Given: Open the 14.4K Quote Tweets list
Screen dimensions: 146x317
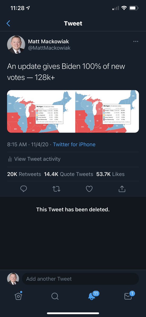Looking at the screenshot, I should point(69,174).
